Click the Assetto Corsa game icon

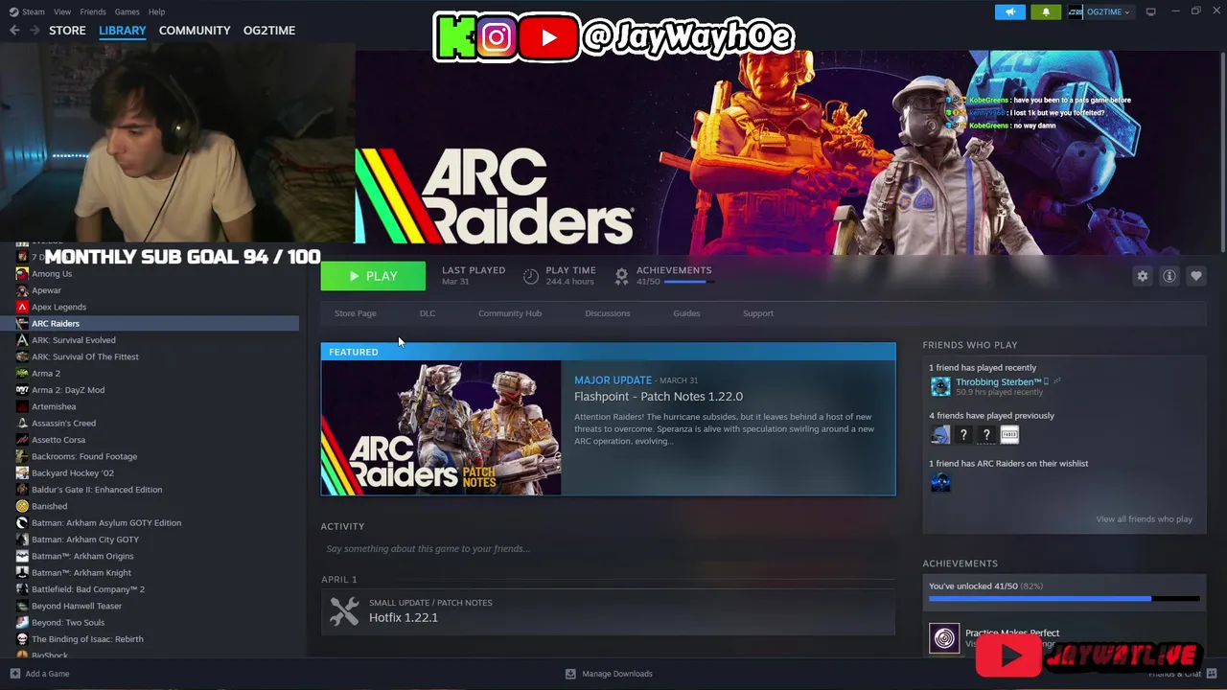[x=22, y=440]
